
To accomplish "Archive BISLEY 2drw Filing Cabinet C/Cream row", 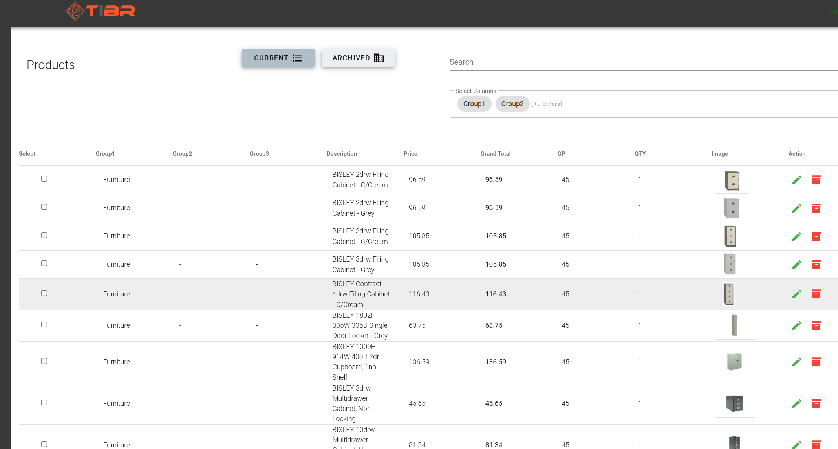I will (x=816, y=180).
